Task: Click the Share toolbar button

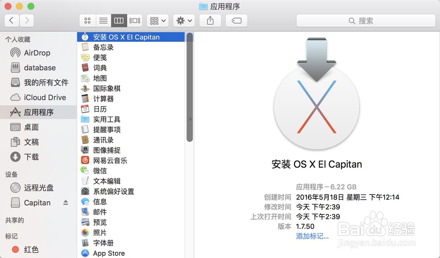Action: pos(210,21)
